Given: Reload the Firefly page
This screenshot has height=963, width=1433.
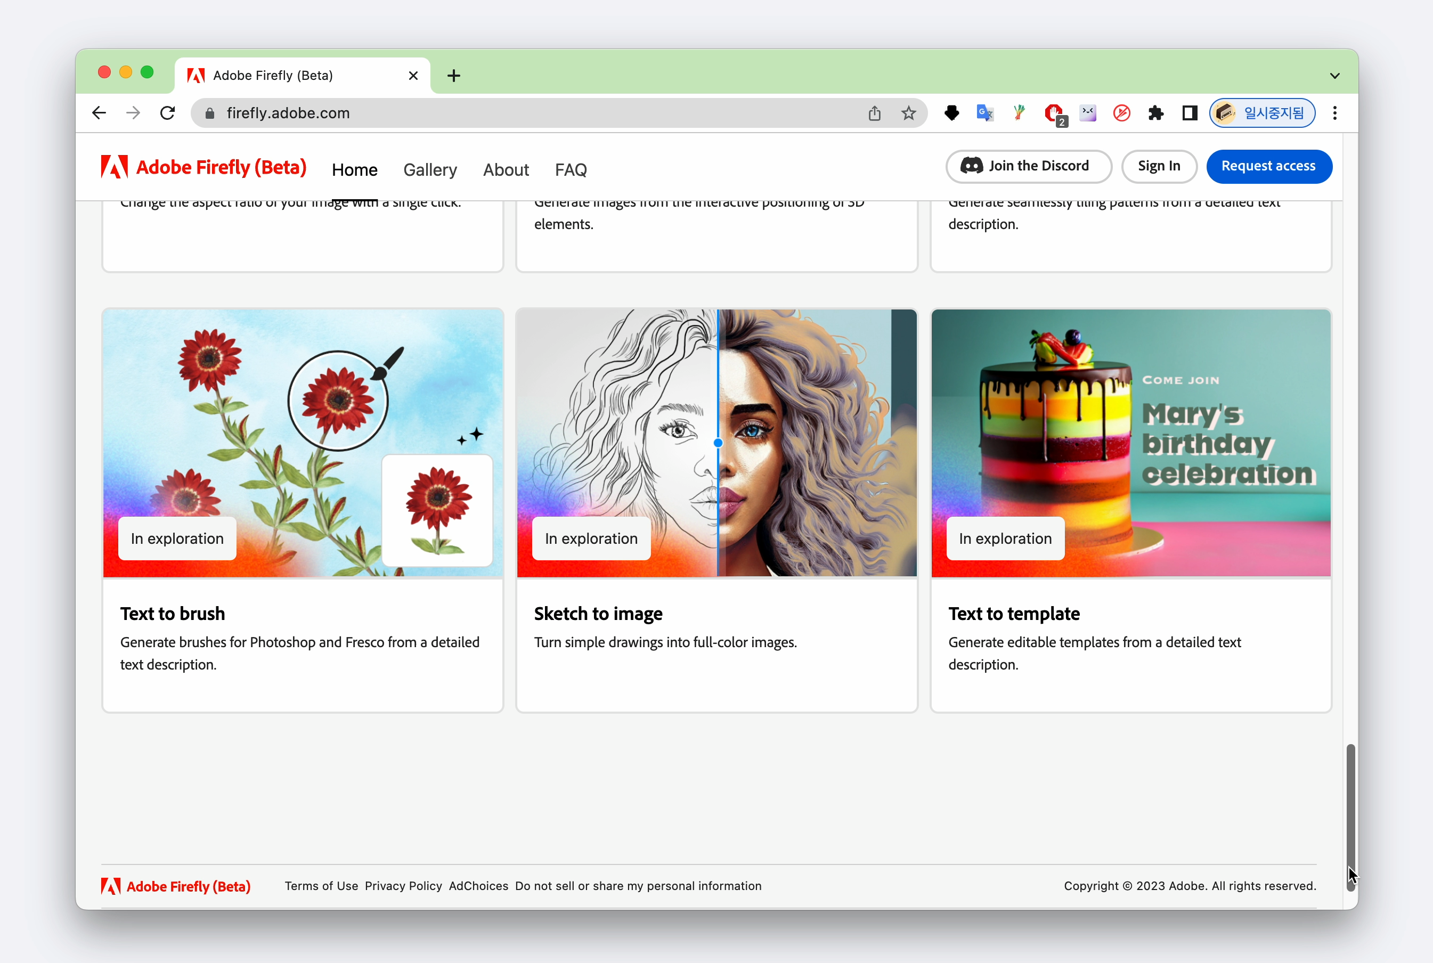Looking at the screenshot, I should pos(168,113).
